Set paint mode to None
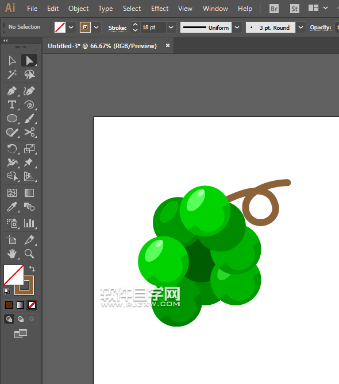 click(32, 305)
